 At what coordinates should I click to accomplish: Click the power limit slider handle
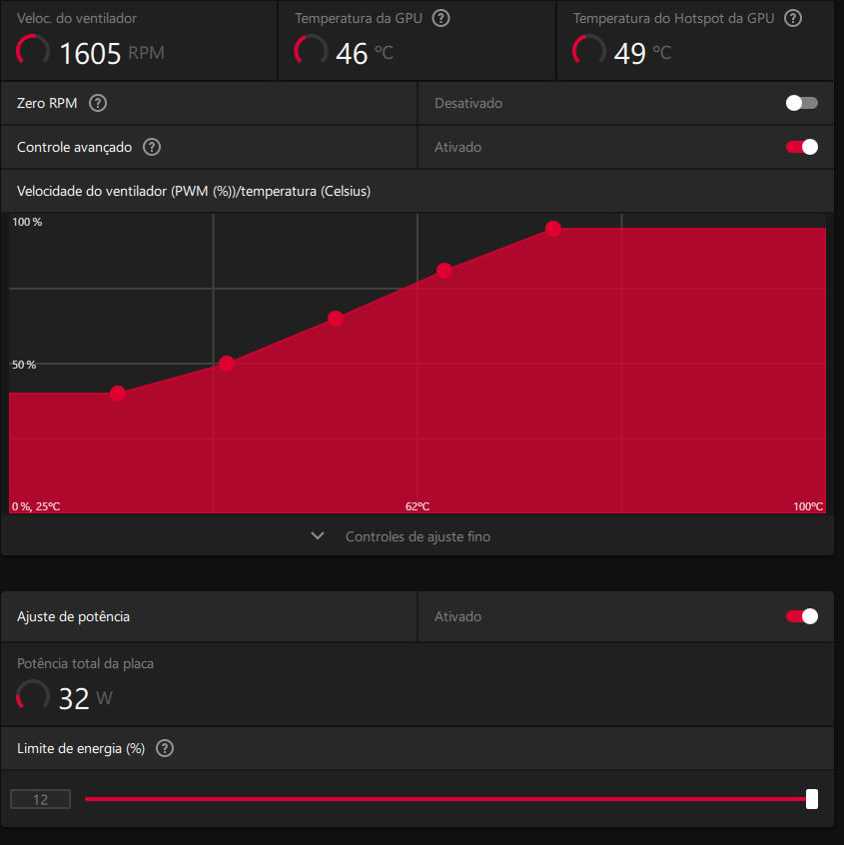pyautogui.click(x=812, y=799)
